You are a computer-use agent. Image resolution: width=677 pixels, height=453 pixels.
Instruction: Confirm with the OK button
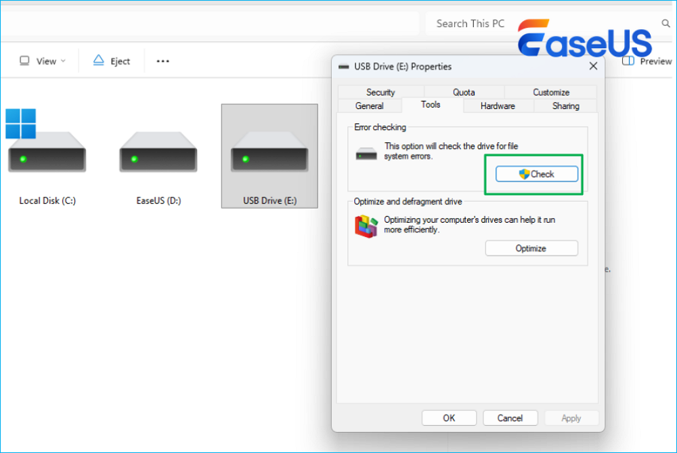pos(449,418)
